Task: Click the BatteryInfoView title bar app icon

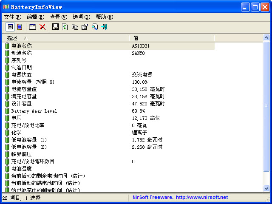Action: 6,7
